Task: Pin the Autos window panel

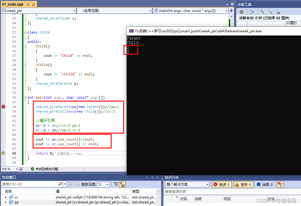Action: tap(152, 177)
